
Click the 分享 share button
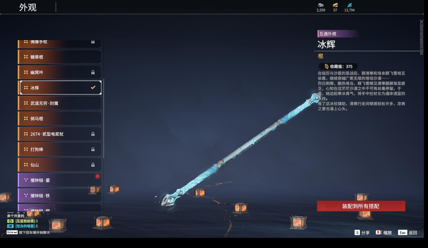tap(362, 232)
